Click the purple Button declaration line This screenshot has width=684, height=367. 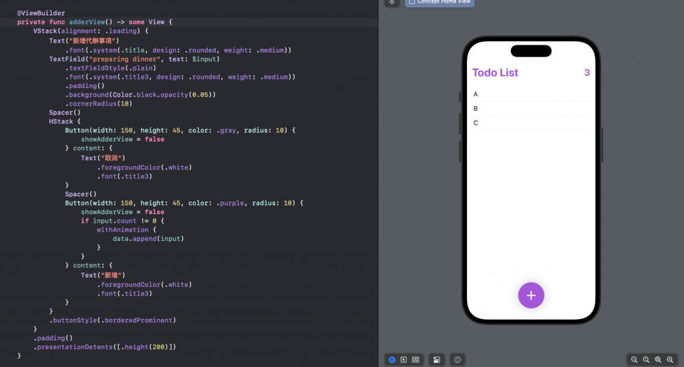[x=184, y=203]
